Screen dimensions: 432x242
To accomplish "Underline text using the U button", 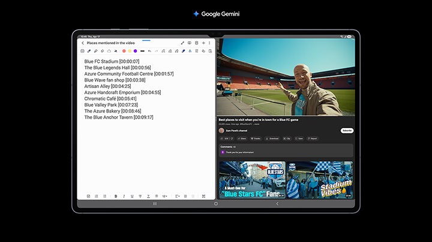I will (x=131, y=196).
